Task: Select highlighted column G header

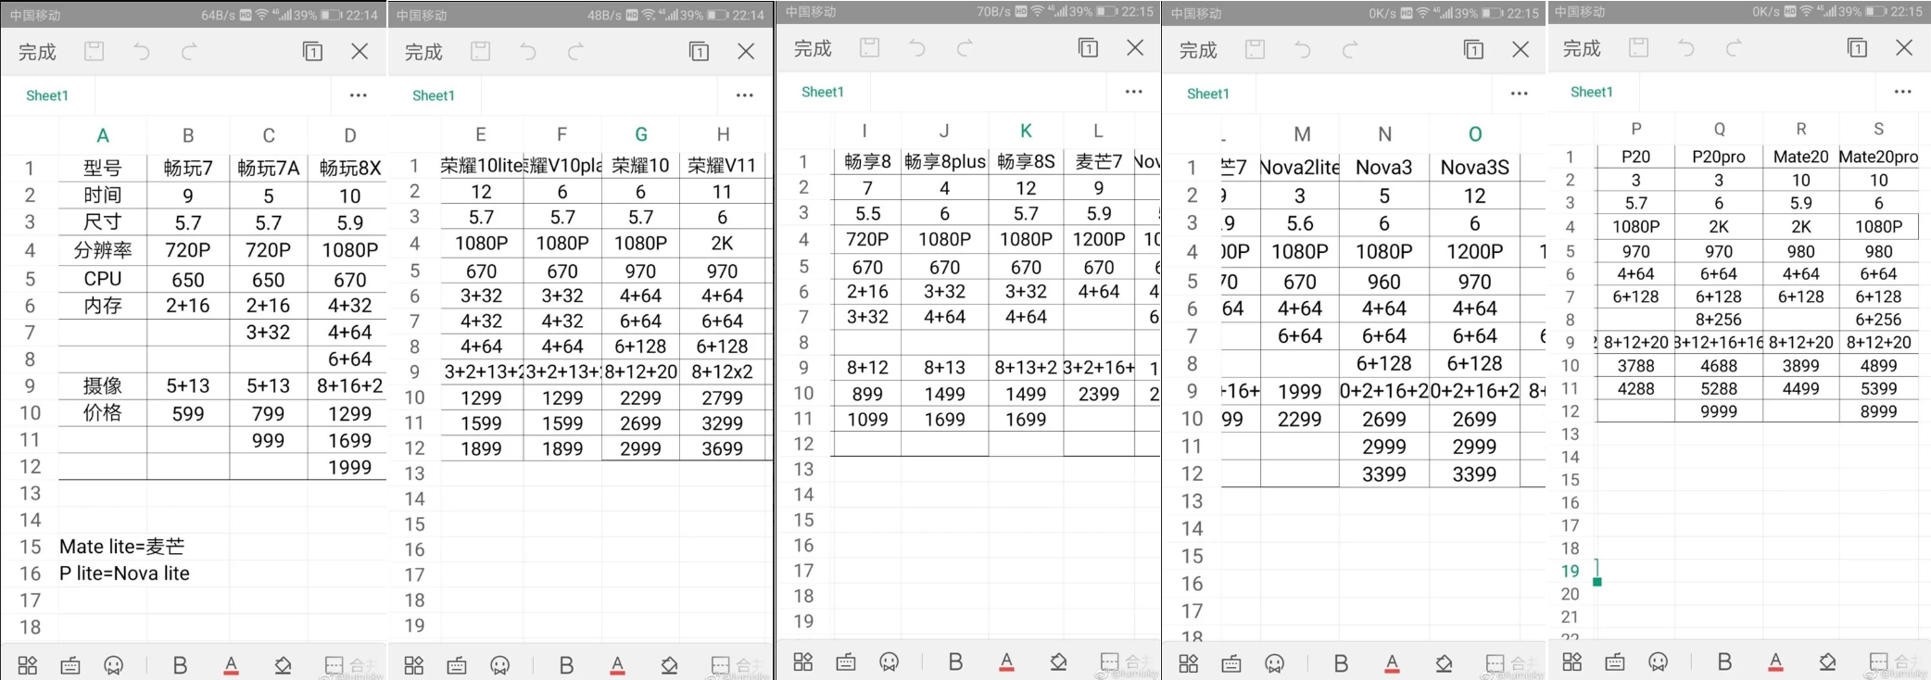Action: (641, 134)
